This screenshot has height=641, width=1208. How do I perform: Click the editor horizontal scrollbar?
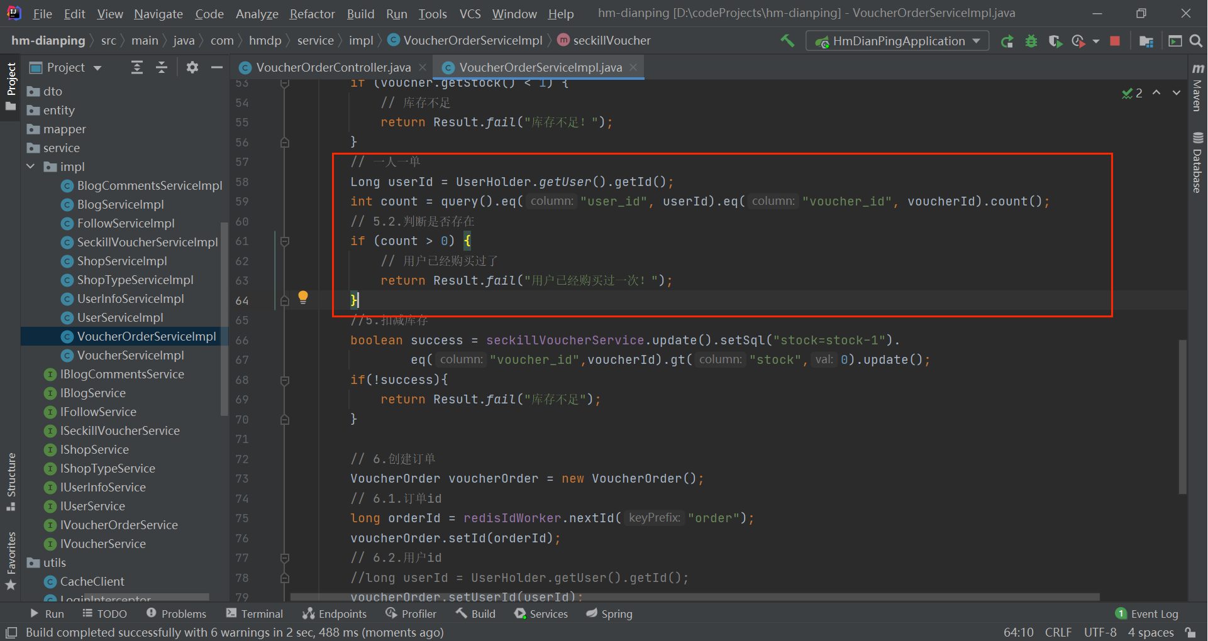[695, 597]
